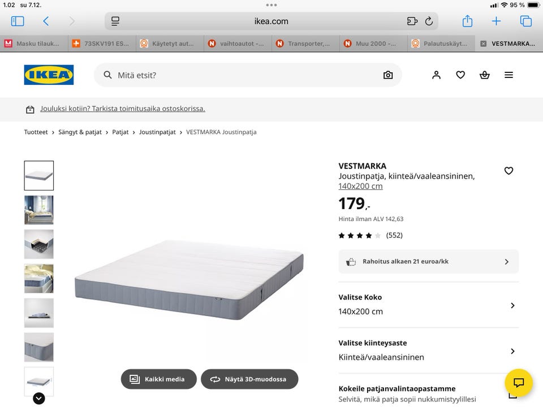This screenshot has height=407, width=543.
Task: Select the bedroom scene thumbnail
Action: 39,210
